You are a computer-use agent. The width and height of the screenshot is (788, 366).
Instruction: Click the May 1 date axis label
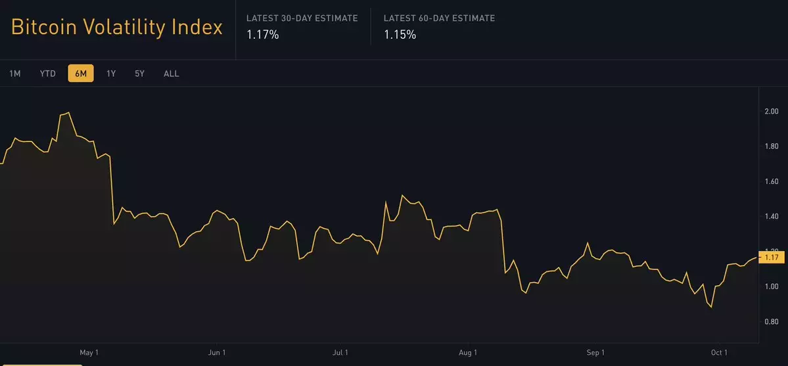click(x=88, y=353)
